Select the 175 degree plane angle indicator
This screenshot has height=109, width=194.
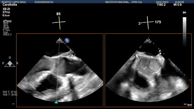(158, 22)
